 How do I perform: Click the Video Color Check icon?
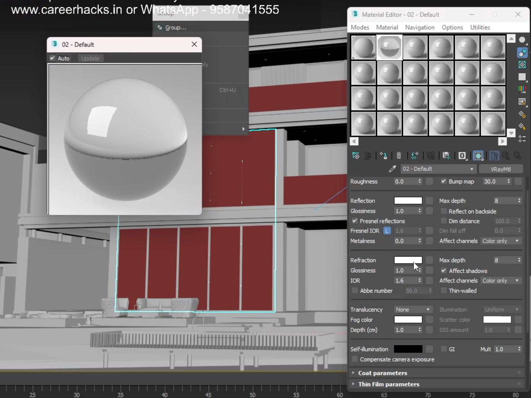(522, 89)
